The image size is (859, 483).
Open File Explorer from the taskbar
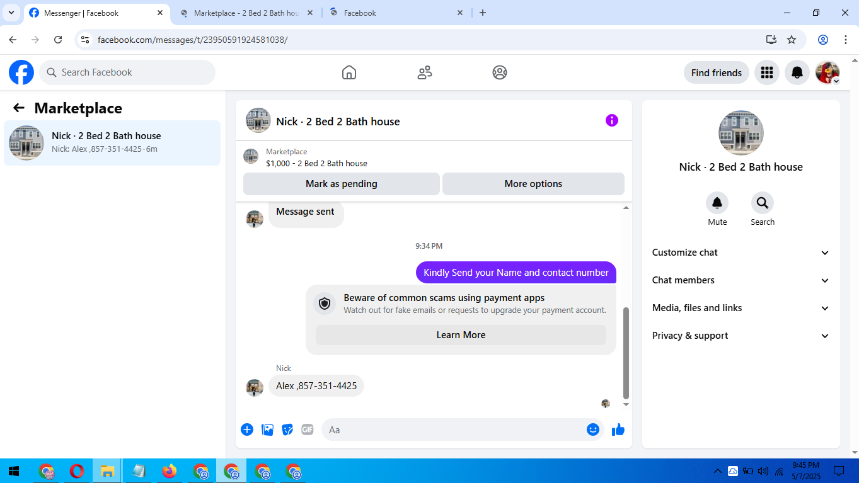click(108, 471)
